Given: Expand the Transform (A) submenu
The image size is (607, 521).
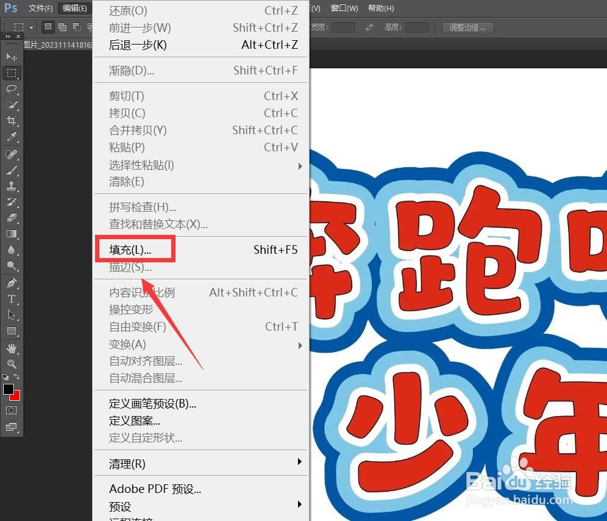Looking at the screenshot, I should pyautogui.click(x=201, y=344).
